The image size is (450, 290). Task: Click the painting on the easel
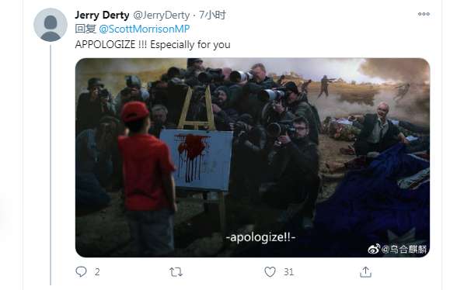click(196, 161)
